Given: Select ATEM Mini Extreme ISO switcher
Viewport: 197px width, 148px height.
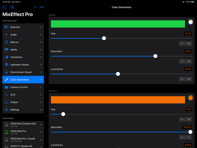Looking at the screenshot, I should (x=23, y=125).
